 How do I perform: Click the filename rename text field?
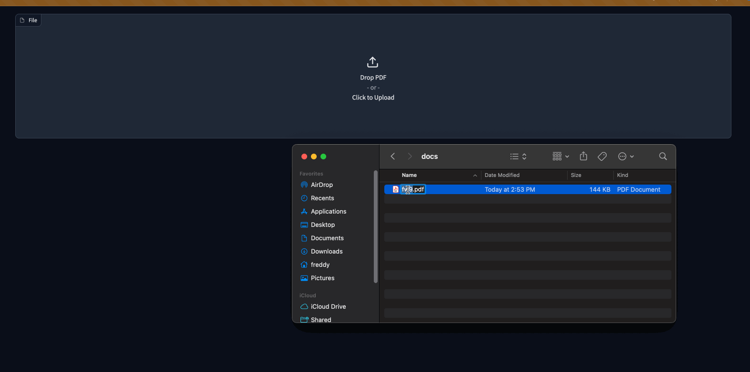click(x=413, y=189)
